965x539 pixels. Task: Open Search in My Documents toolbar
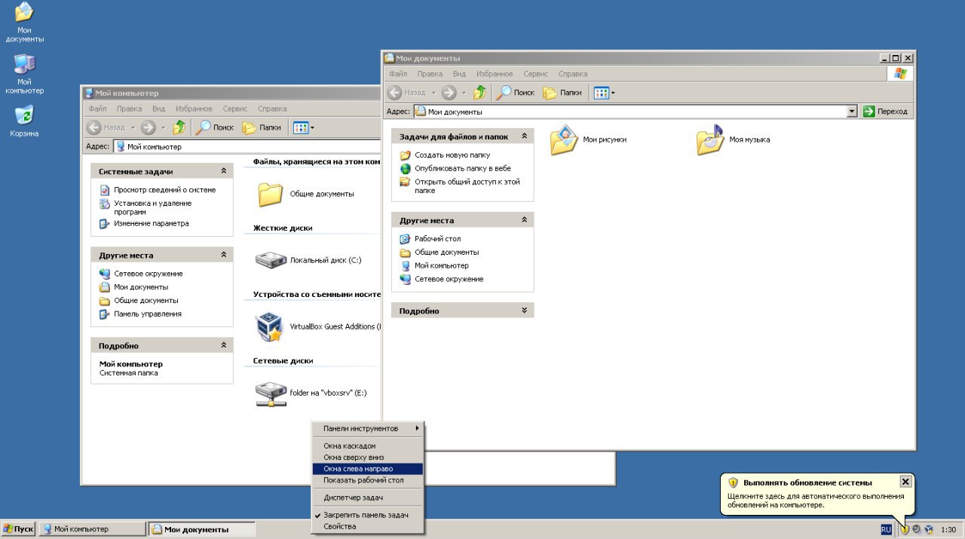(515, 93)
